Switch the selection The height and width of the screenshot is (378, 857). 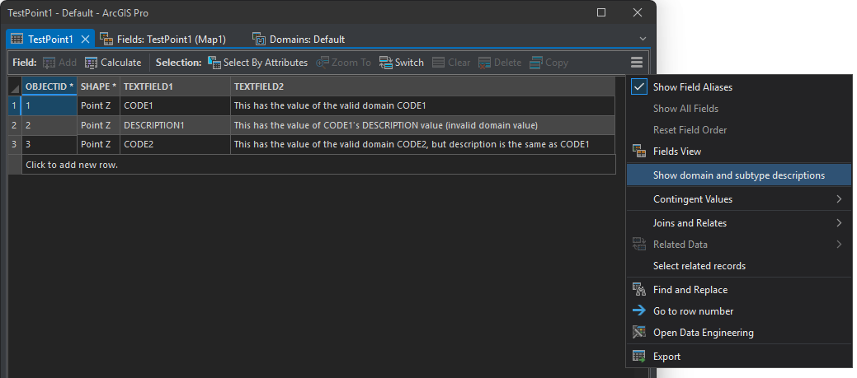pos(402,63)
